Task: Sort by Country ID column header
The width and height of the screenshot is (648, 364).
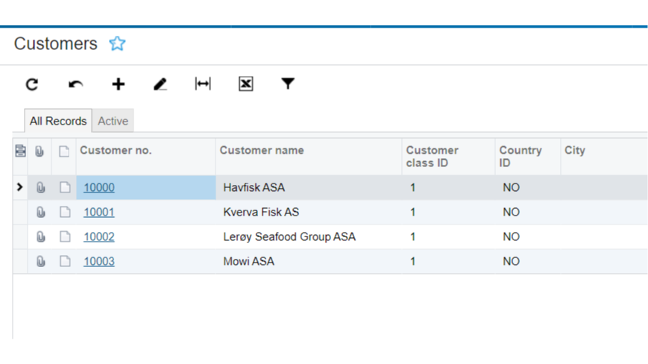Action: click(528, 156)
